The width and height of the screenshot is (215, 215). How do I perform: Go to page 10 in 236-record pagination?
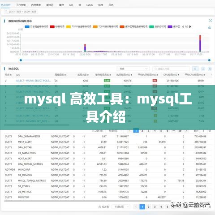pyautogui.click(x=180, y=131)
